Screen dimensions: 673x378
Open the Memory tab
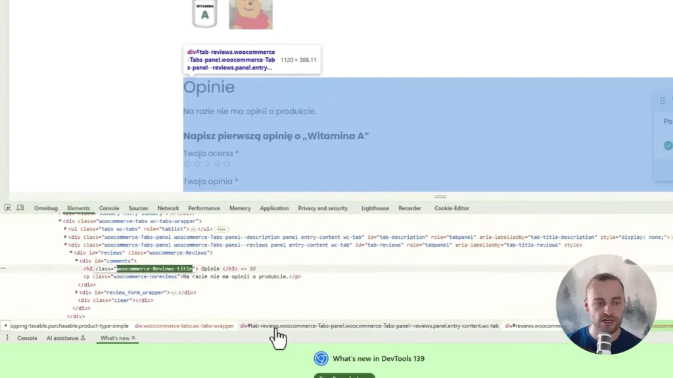click(x=240, y=208)
